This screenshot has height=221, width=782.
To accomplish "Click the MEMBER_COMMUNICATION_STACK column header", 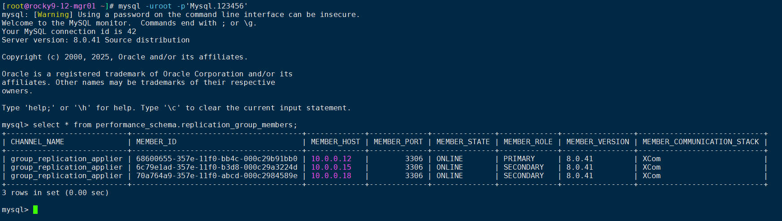I will (700, 142).
